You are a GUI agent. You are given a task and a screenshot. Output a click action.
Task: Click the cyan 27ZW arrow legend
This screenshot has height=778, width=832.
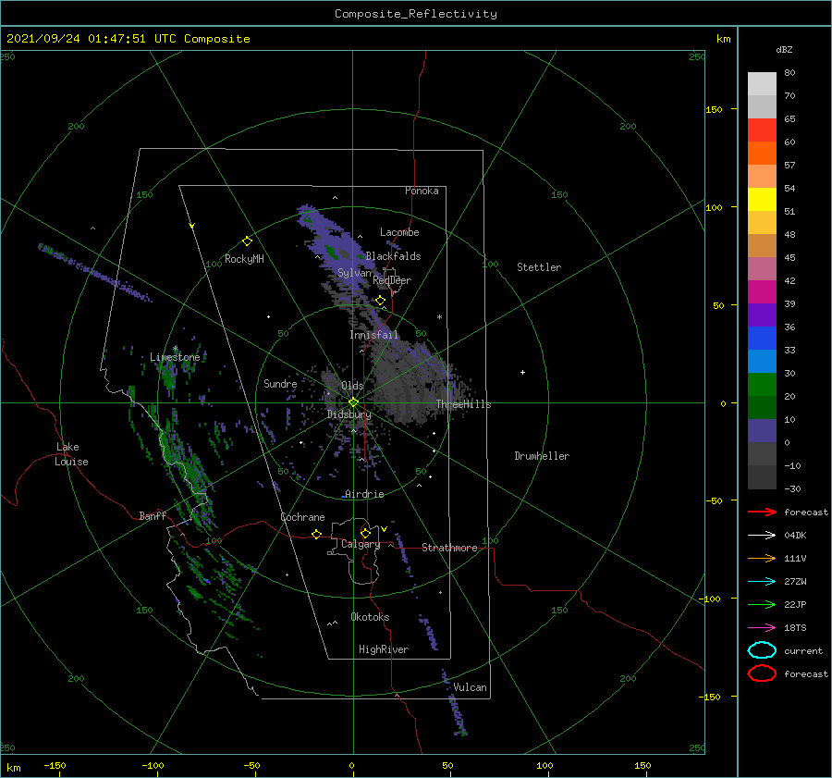coord(762,582)
